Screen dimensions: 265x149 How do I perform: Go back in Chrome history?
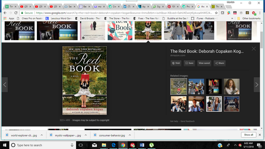pyautogui.click(x=5, y=13)
